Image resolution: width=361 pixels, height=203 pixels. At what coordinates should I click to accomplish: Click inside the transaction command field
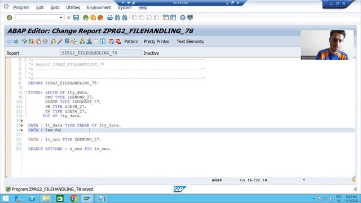(x=37, y=17)
